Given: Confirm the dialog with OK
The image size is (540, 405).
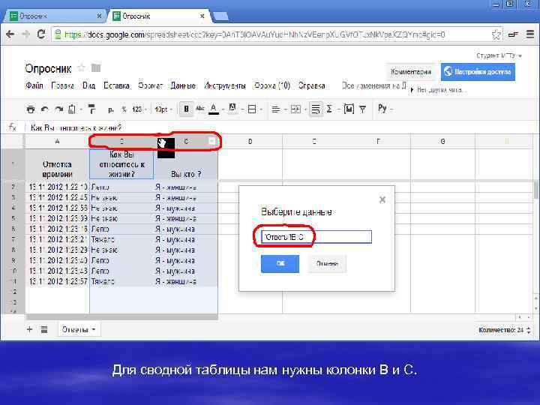Looking at the screenshot, I should pos(280,264).
